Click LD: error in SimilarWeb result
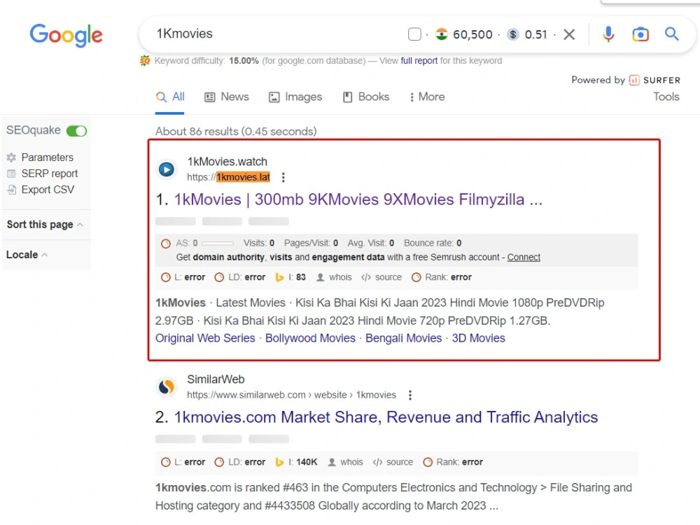 coord(239,463)
